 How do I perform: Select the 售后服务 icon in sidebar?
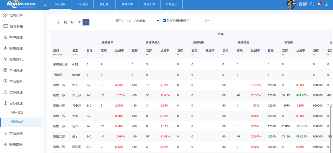[5, 81]
